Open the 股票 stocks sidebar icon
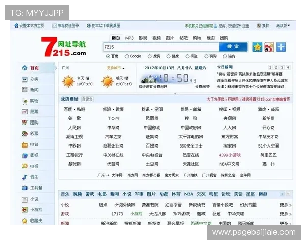The width and height of the screenshot is (306, 245). pos(24,112)
